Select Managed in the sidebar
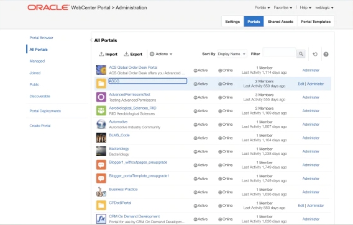 pyautogui.click(x=37, y=61)
